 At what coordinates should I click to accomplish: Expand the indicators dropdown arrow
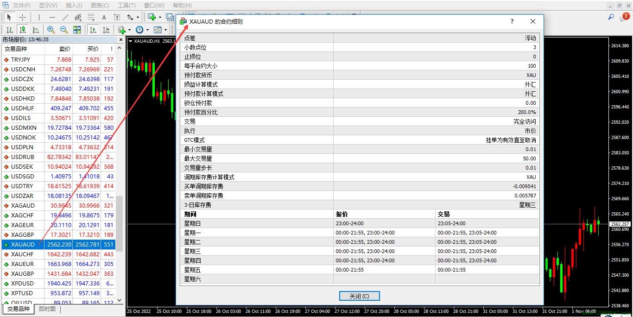129,30
